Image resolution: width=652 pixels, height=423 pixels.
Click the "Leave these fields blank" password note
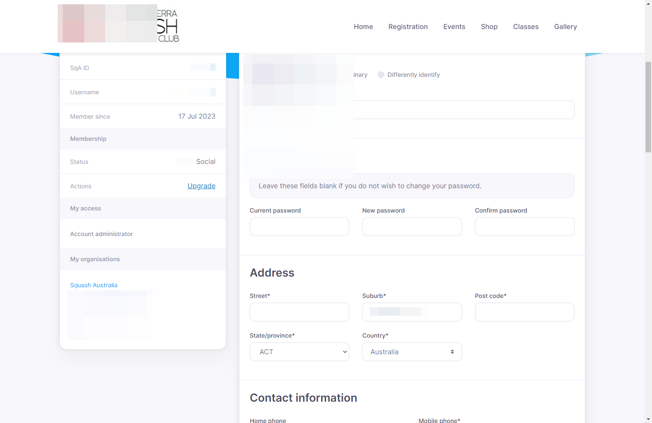[x=412, y=186]
